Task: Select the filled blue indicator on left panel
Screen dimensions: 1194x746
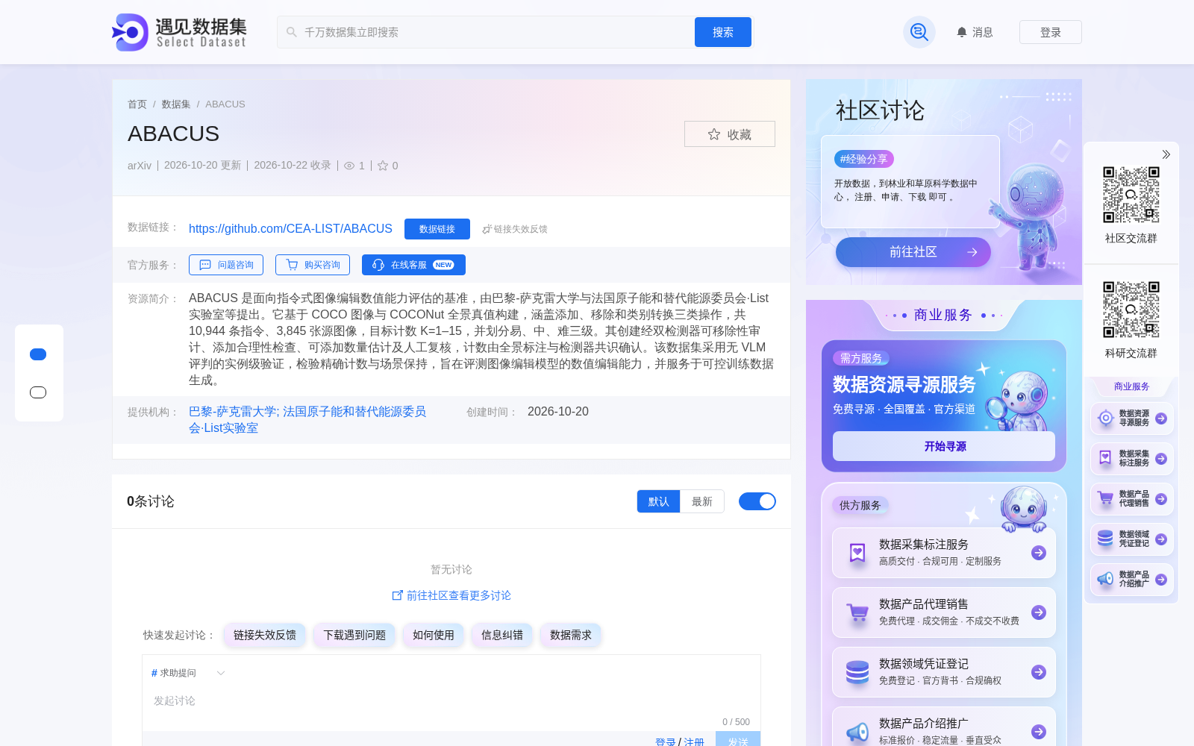Action: pyautogui.click(x=38, y=354)
